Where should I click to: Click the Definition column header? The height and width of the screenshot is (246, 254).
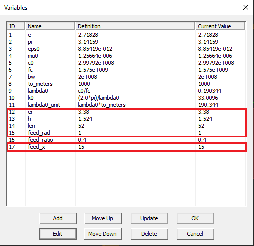coord(135,26)
